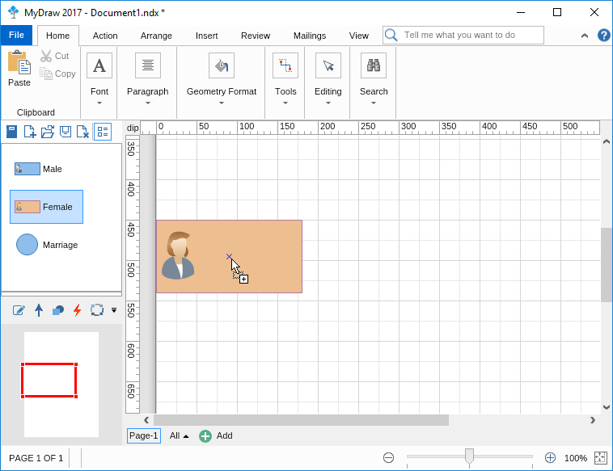
Task: Click the close library icon
Action: click(x=82, y=132)
